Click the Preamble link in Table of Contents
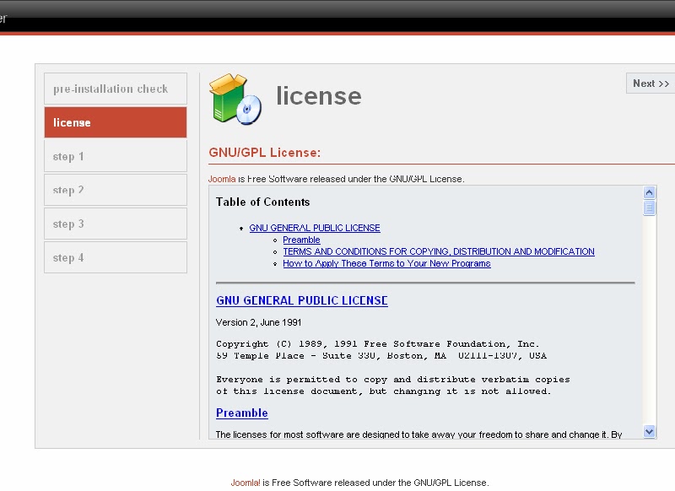The image size is (675, 491). click(x=301, y=240)
